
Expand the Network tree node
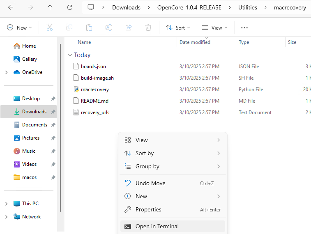point(6,217)
